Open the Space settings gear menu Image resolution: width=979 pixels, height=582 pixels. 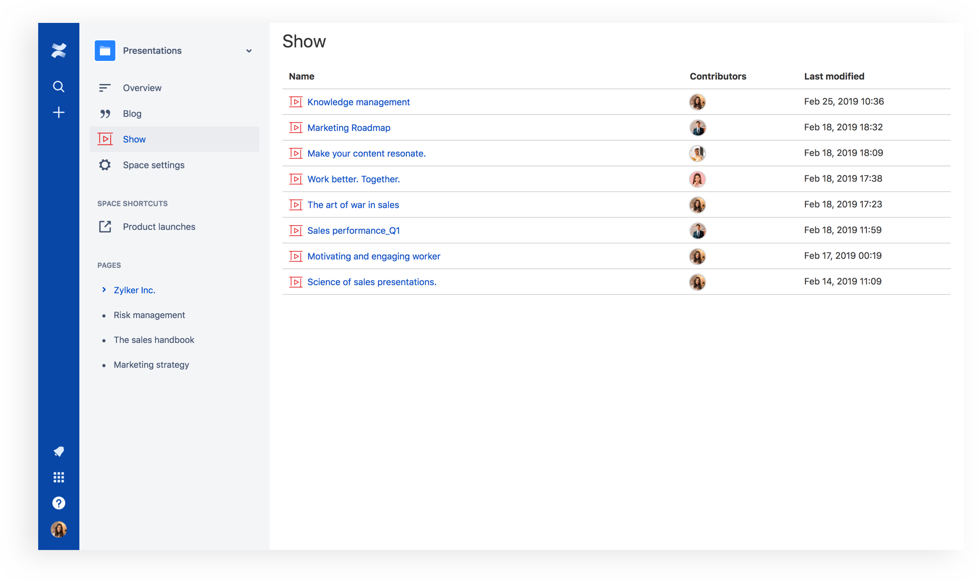tap(104, 164)
